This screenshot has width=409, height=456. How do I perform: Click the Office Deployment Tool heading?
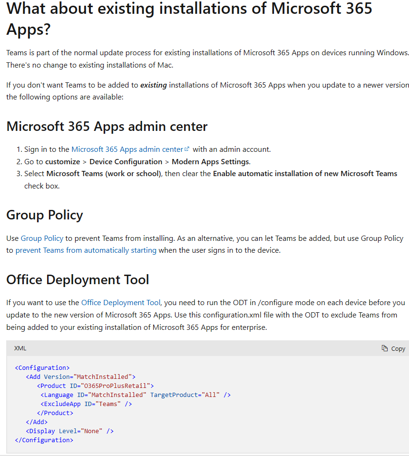(x=78, y=279)
